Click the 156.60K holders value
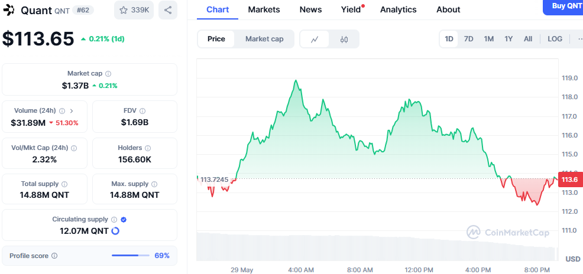This screenshot has height=274, width=583. [135, 159]
